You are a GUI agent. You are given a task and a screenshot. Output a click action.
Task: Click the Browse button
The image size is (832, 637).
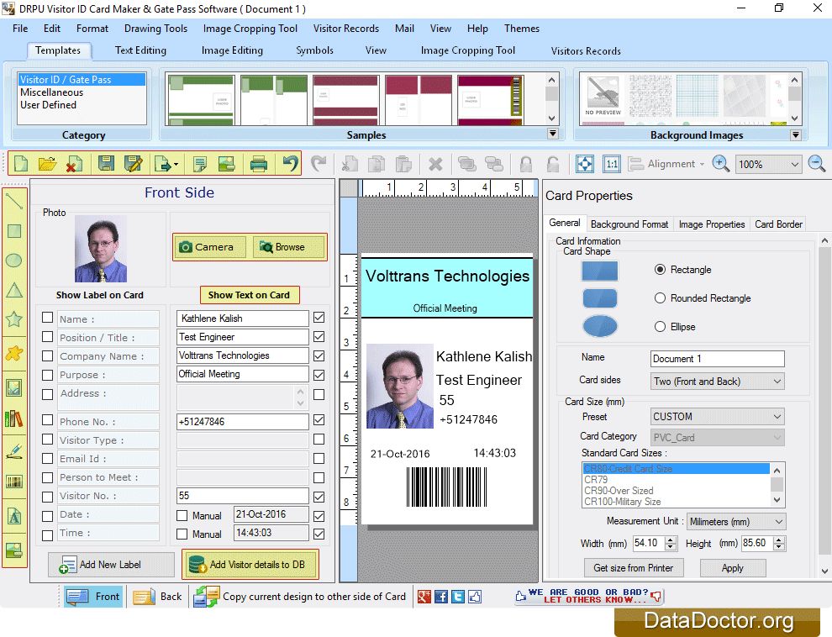[288, 246]
